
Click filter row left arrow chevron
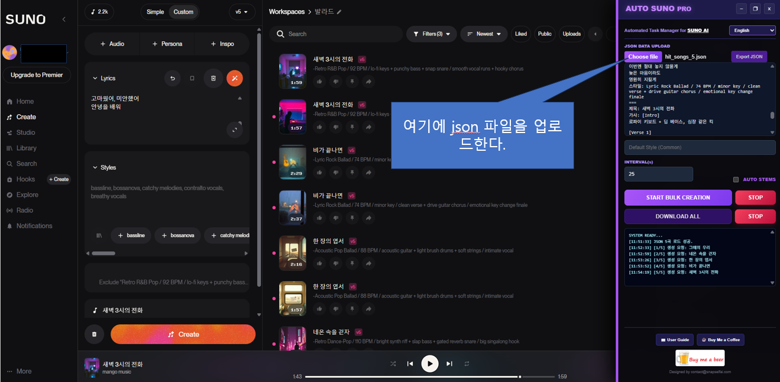coord(595,34)
